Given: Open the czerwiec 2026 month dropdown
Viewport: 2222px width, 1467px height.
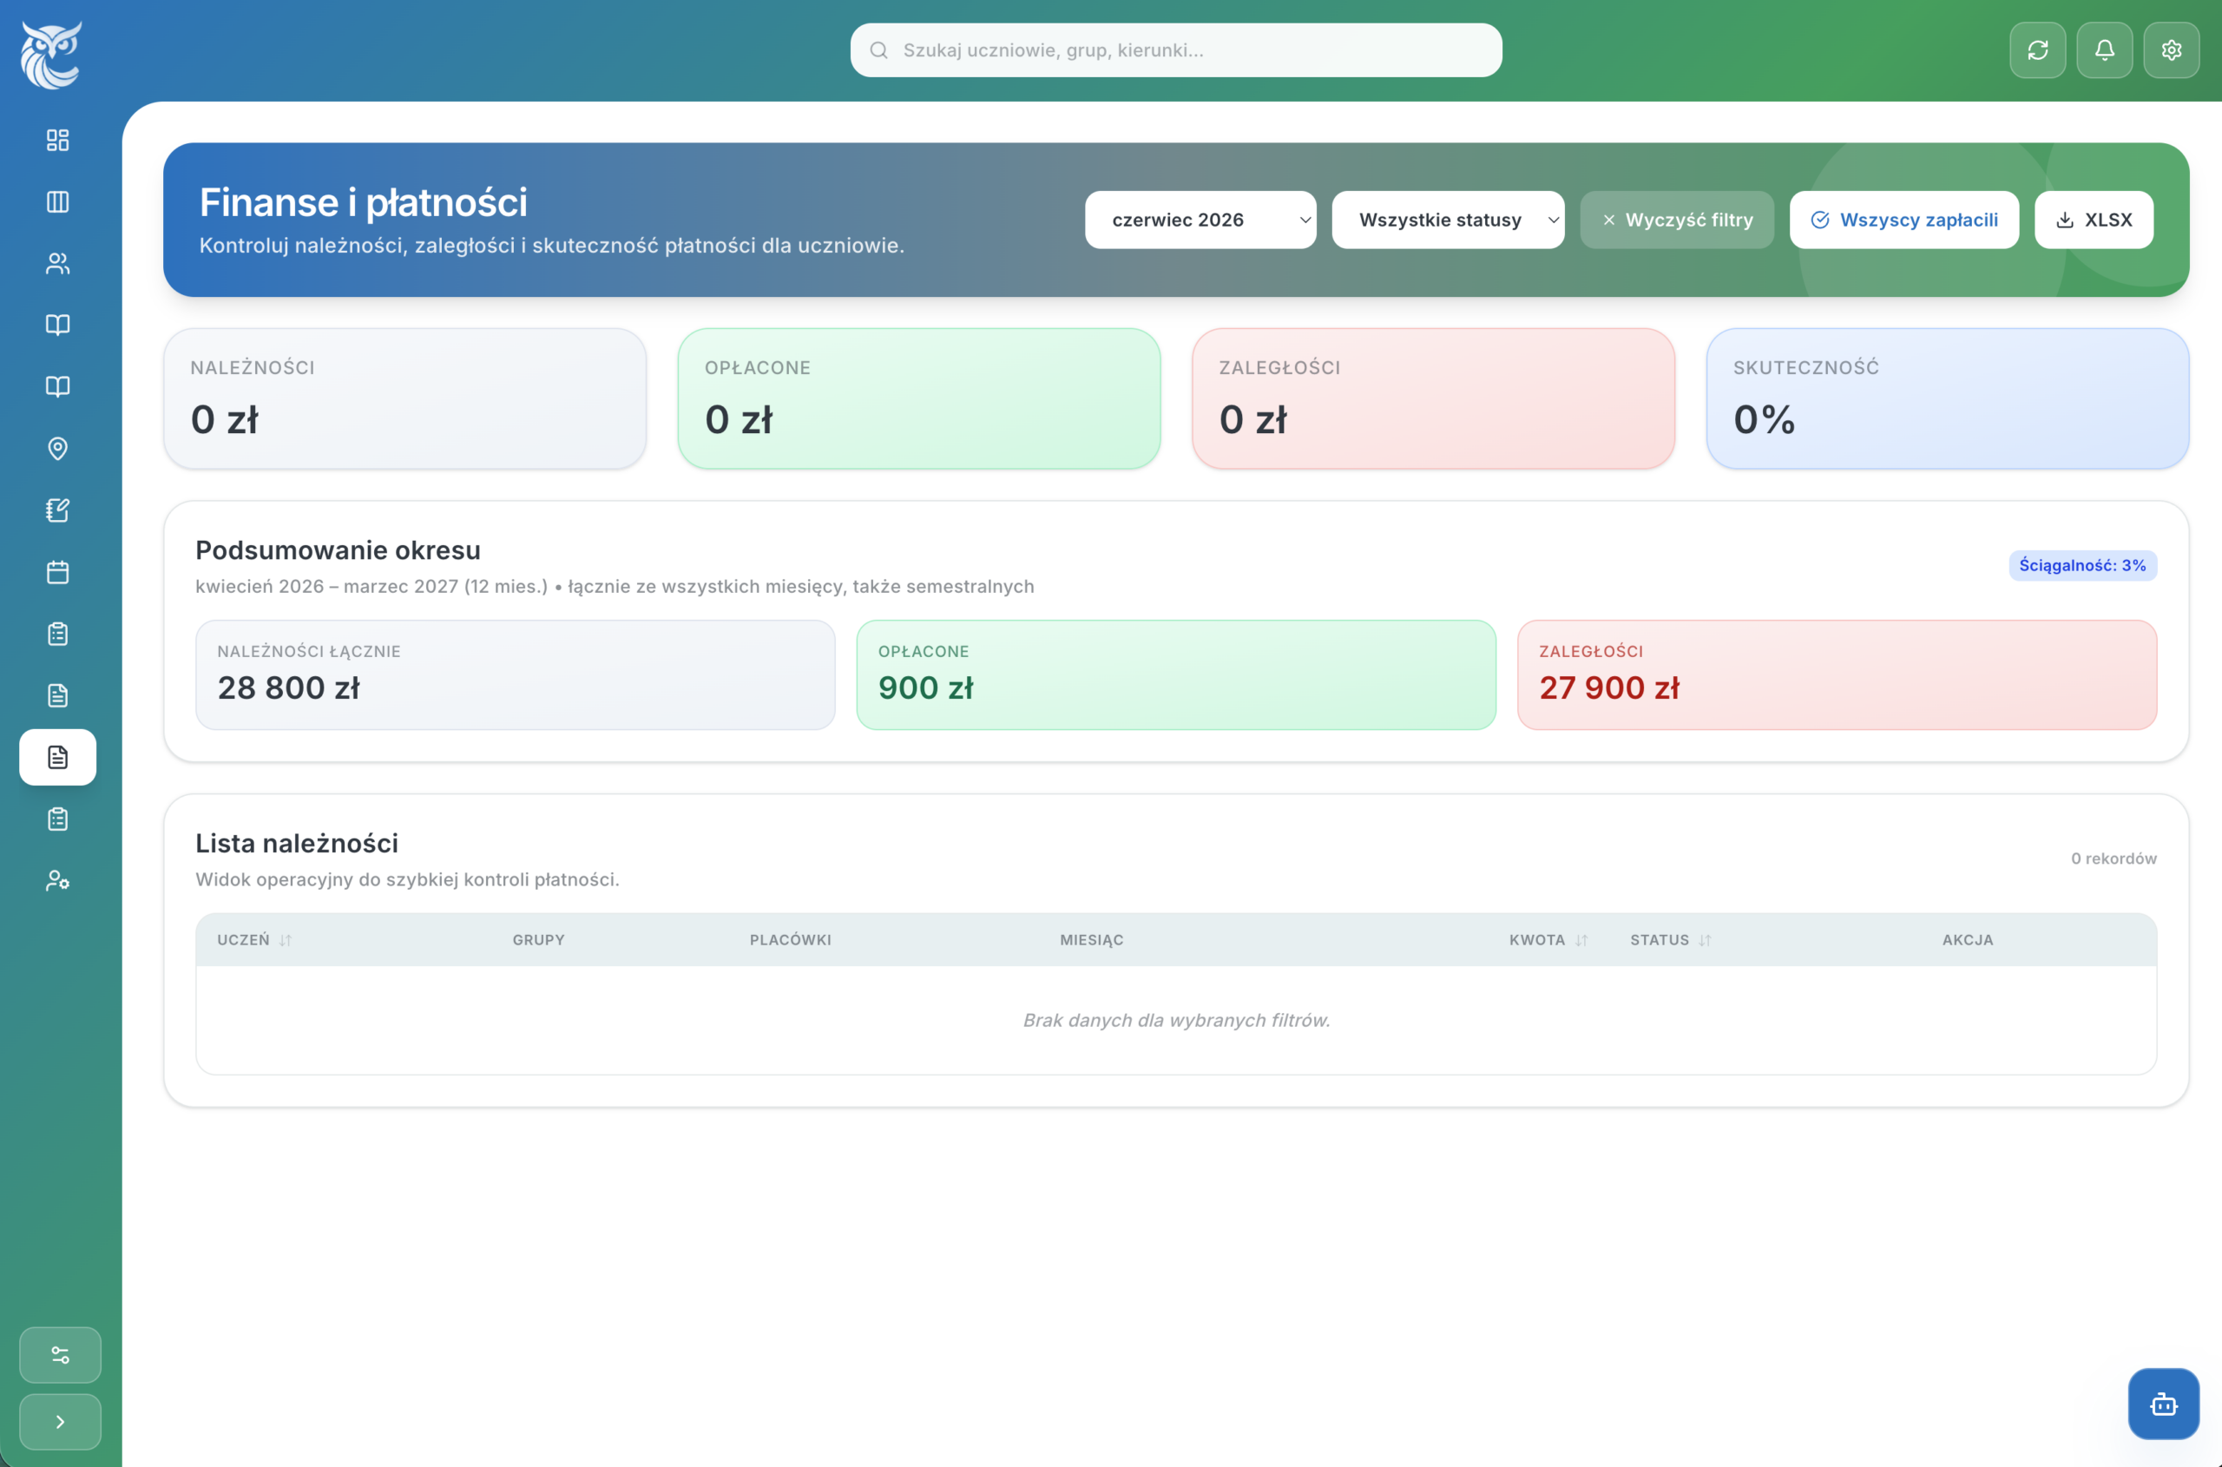Looking at the screenshot, I should click(1200, 220).
